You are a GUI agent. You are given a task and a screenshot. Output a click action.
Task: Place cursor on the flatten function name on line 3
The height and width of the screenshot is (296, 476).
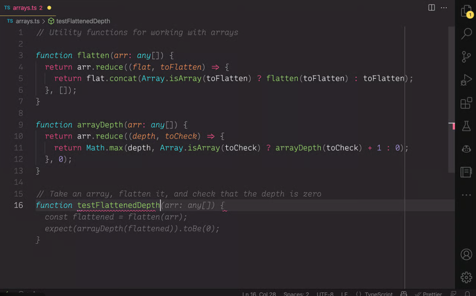pos(93,55)
